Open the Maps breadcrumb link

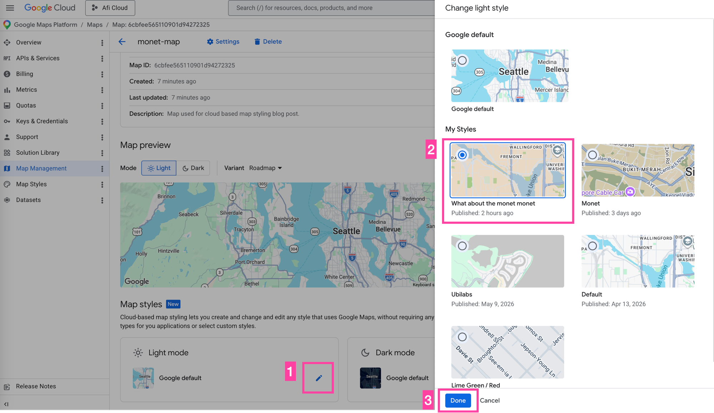pyautogui.click(x=95, y=25)
